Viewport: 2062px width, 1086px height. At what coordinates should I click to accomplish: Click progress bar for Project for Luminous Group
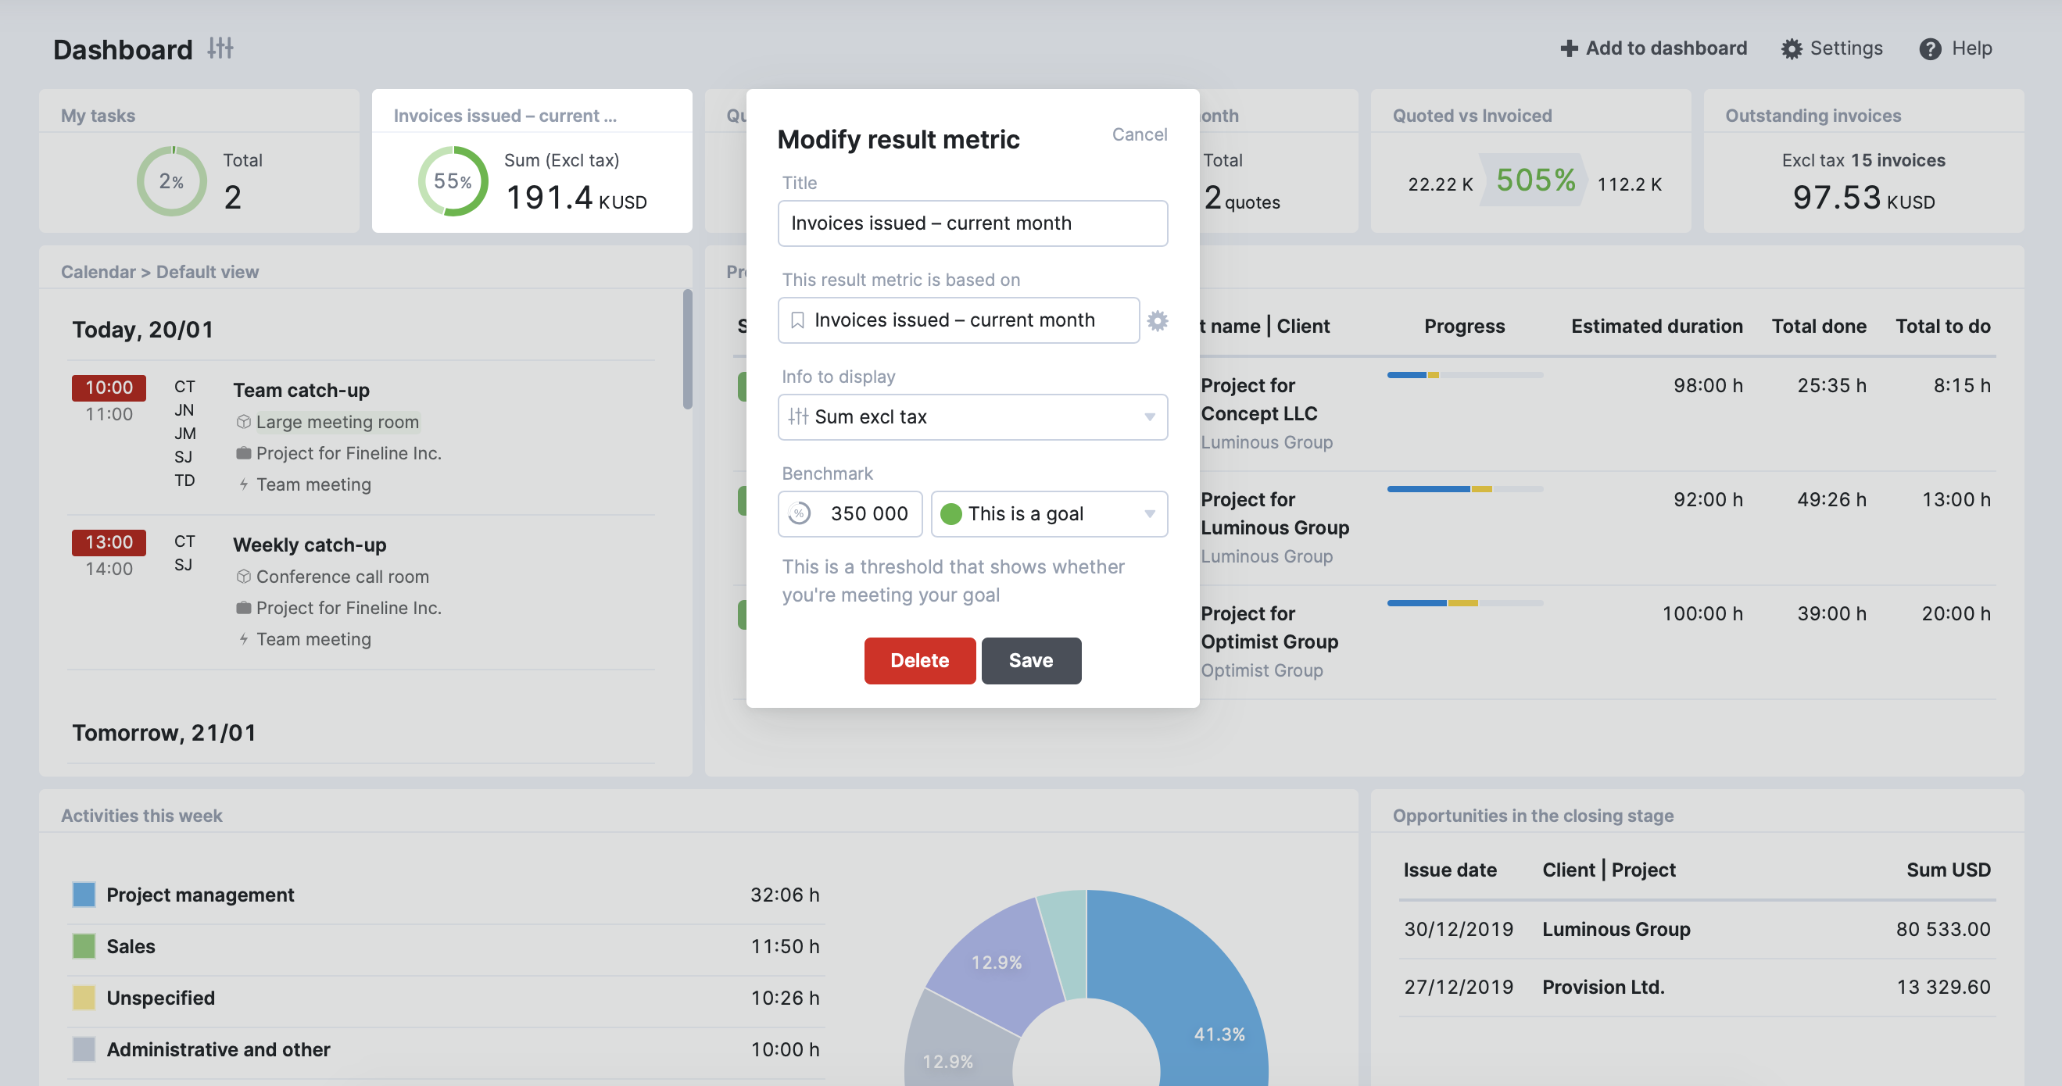click(1465, 489)
